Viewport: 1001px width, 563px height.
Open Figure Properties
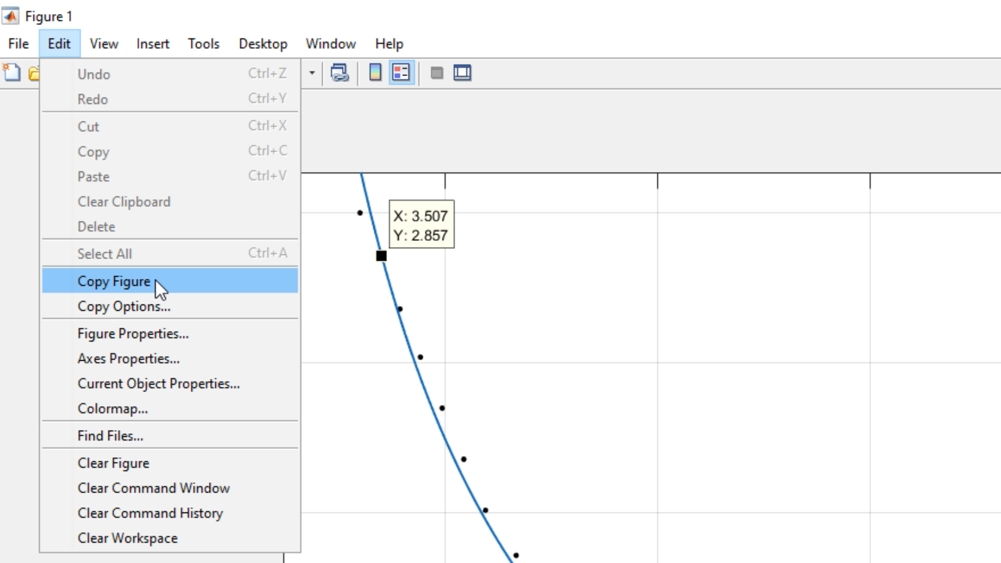pos(133,334)
